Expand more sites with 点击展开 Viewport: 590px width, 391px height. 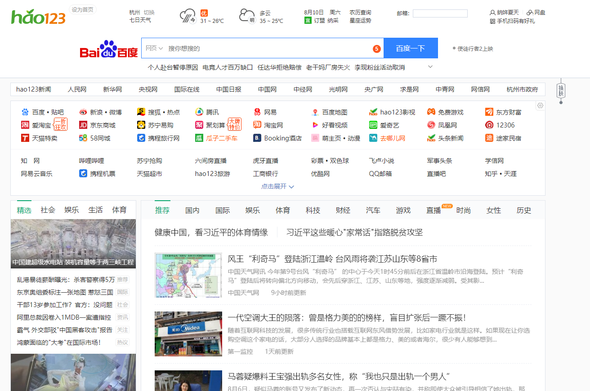tap(277, 186)
